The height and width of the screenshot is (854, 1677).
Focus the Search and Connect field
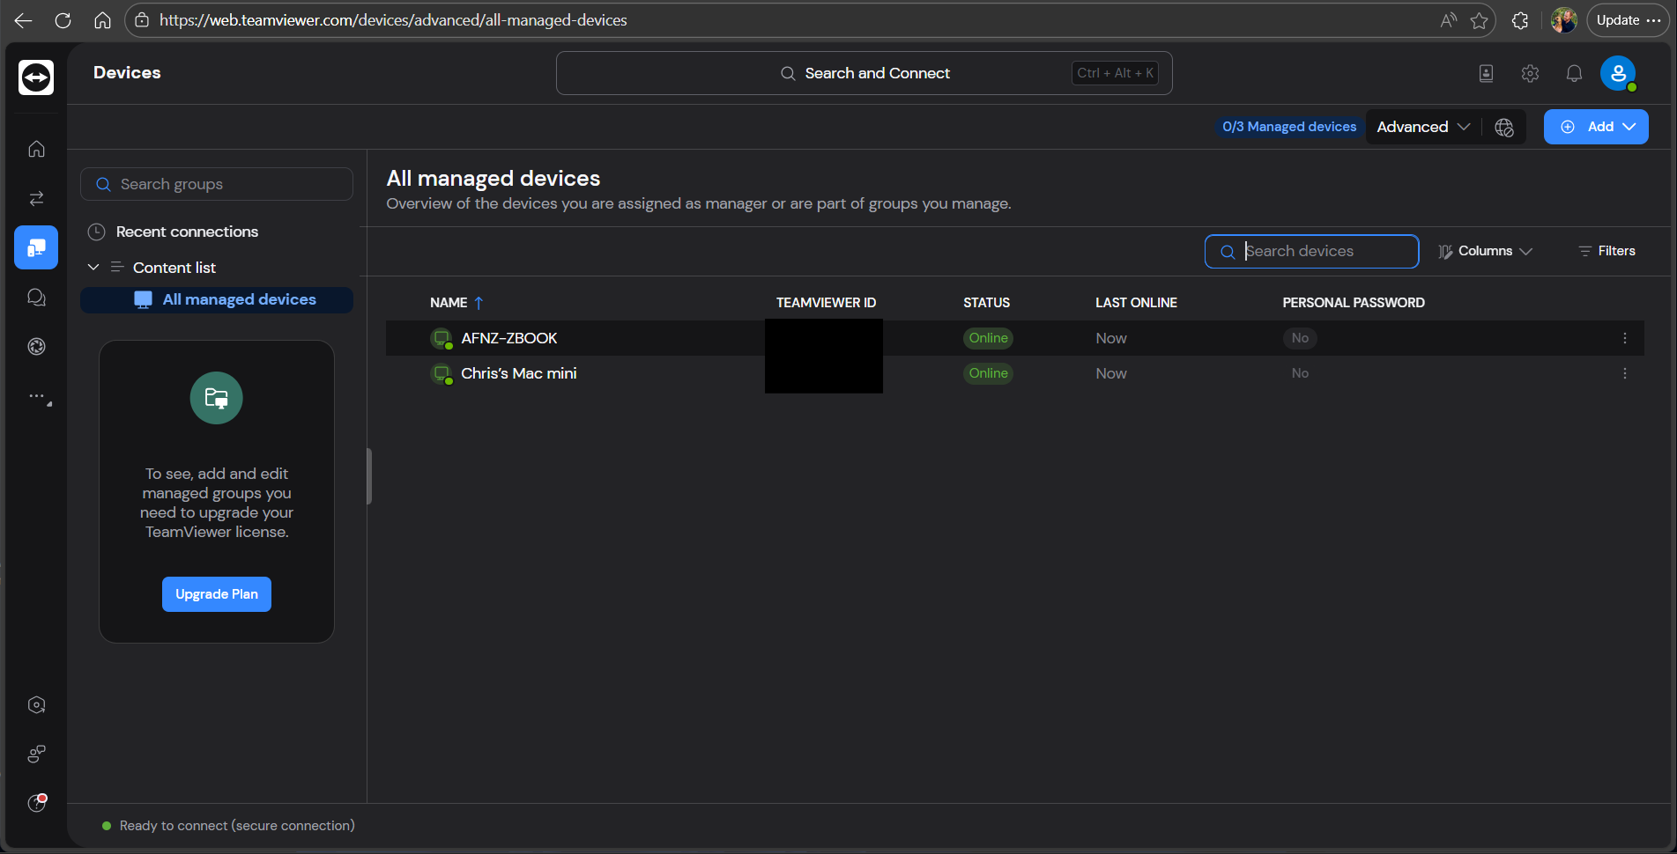pos(864,73)
